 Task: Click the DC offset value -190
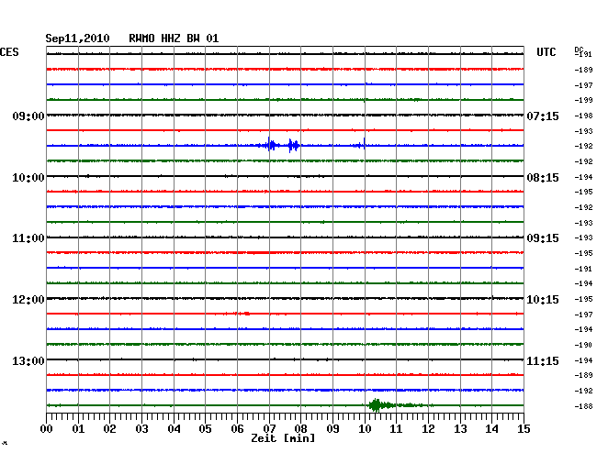coord(583,345)
